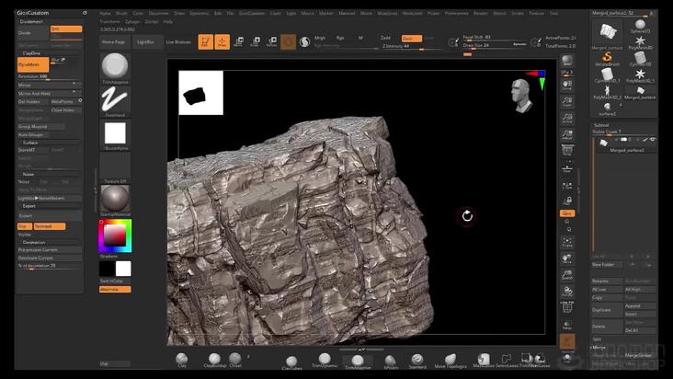Toggle the Selected export option
The height and width of the screenshot is (379, 673).
click(x=50, y=226)
